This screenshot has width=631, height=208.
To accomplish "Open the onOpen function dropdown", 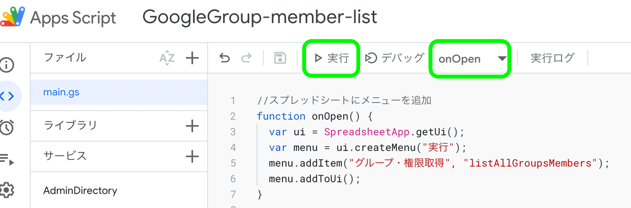I will pyautogui.click(x=472, y=59).
